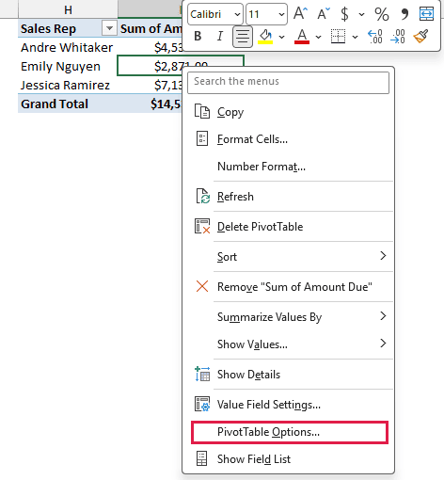Click the Delete PivotTable icon
The image size is (444, 480).
pos(202,226)
